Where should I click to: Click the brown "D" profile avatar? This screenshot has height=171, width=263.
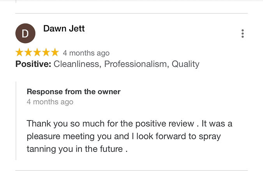25,33
